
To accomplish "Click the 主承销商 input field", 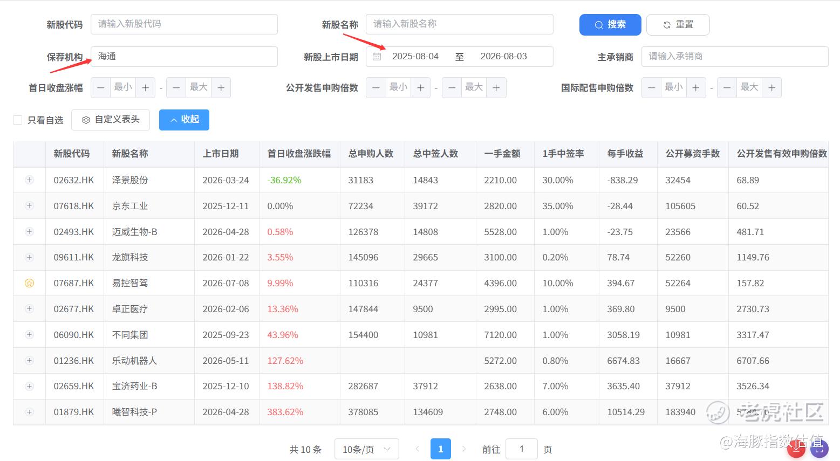I will (735, 57).
